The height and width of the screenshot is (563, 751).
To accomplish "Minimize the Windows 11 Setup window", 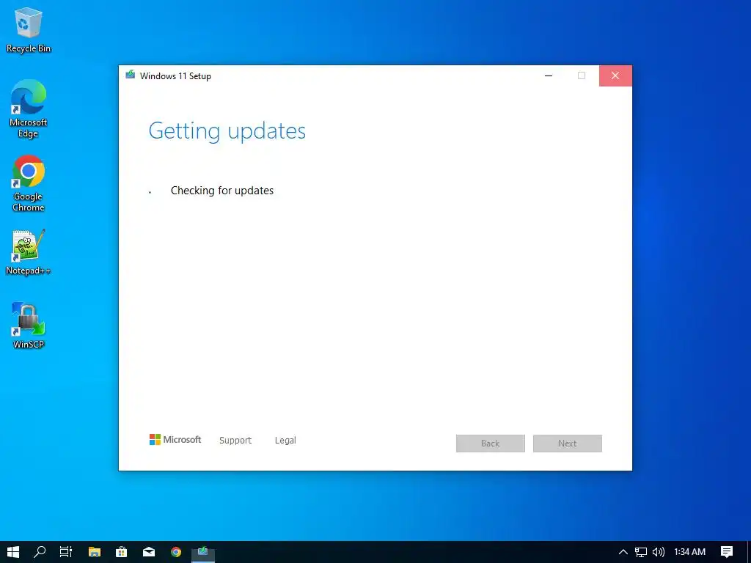I will coord(549,76).
